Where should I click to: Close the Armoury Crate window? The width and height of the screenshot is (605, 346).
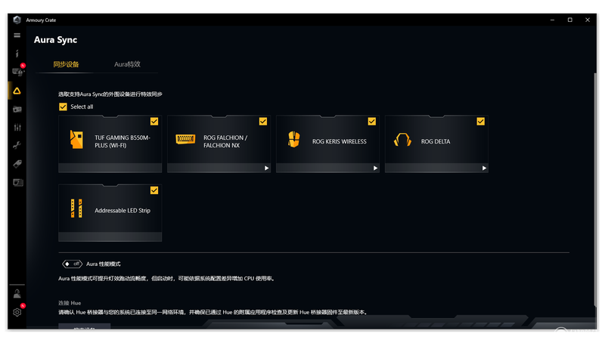[588, 20]
